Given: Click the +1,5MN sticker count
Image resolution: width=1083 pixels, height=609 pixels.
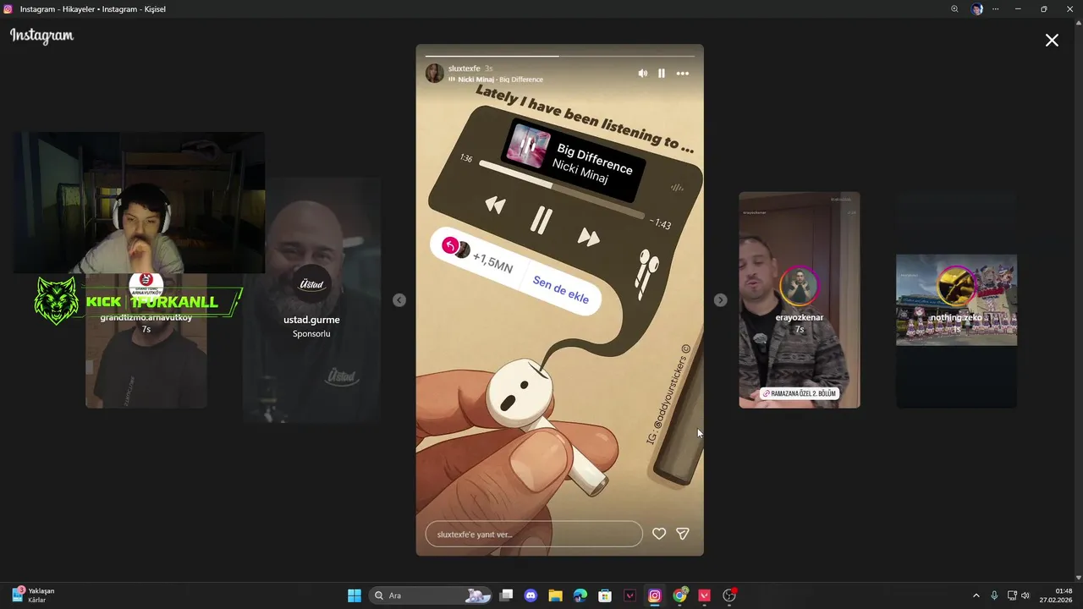Looking at the screenshot, I should coord(492,263).
